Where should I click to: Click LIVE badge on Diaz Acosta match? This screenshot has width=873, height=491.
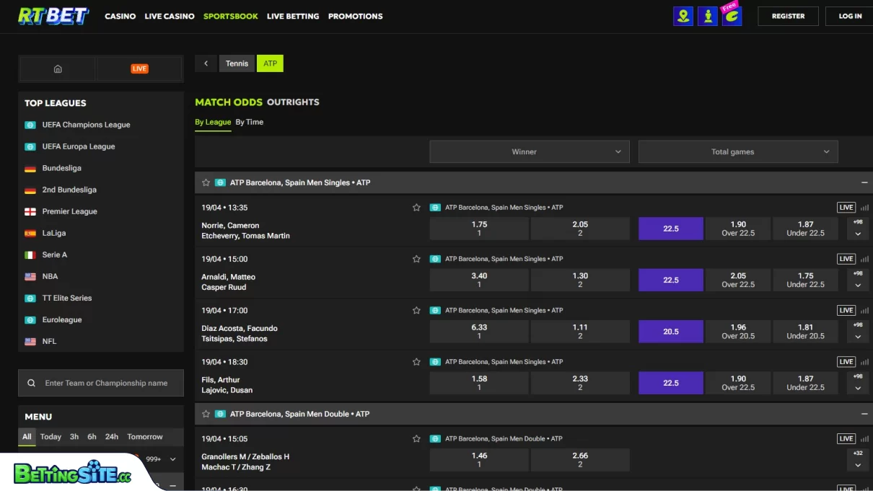(846, 311)
